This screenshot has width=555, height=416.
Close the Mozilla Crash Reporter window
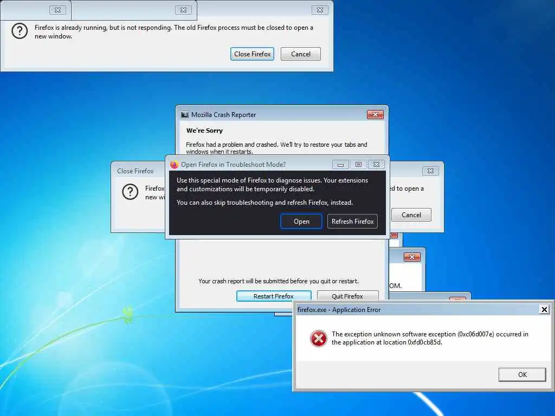[375, 114]
